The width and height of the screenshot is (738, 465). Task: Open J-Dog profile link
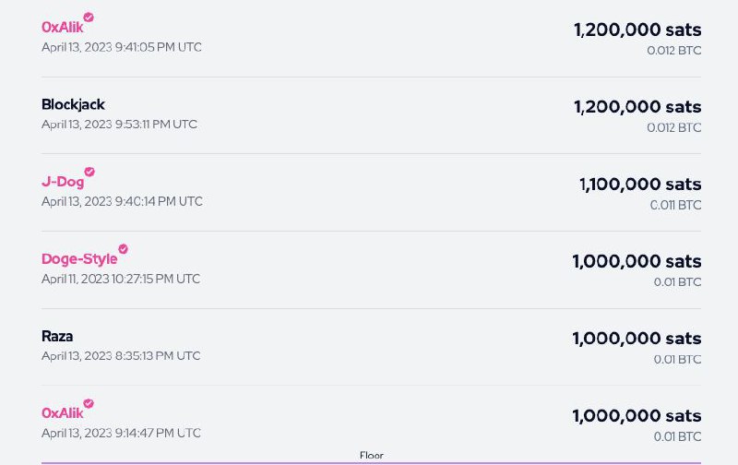pyautogui.click(x=63, y=182)
